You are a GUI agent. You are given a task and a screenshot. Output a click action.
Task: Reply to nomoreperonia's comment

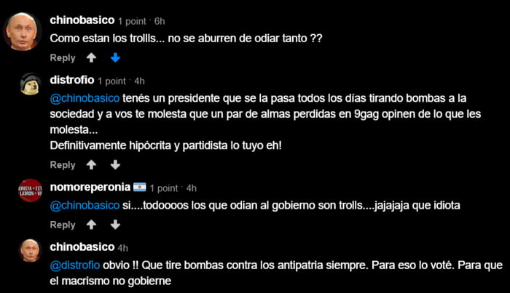pos(63,225)
